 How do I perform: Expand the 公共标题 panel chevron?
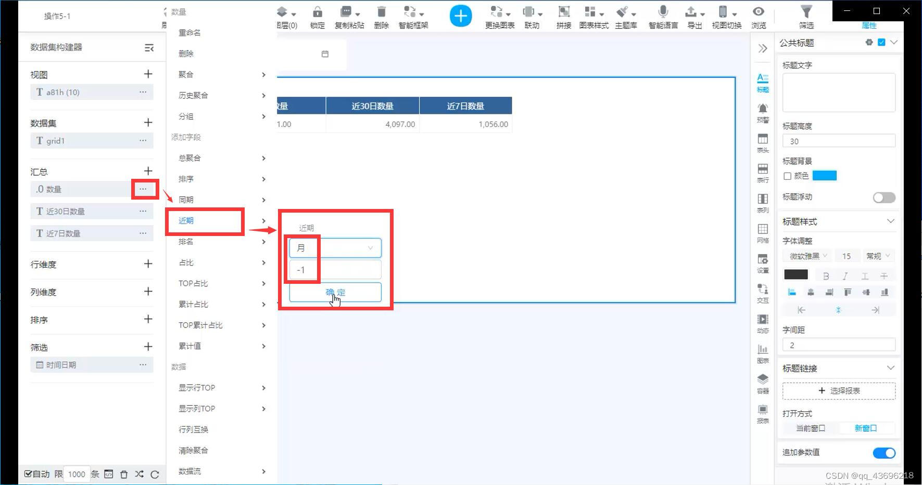894,43
